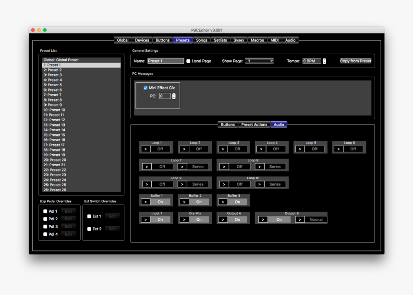Toggle the Buffer 1 On state
The image size is (413, 295).
pos(160,202)
